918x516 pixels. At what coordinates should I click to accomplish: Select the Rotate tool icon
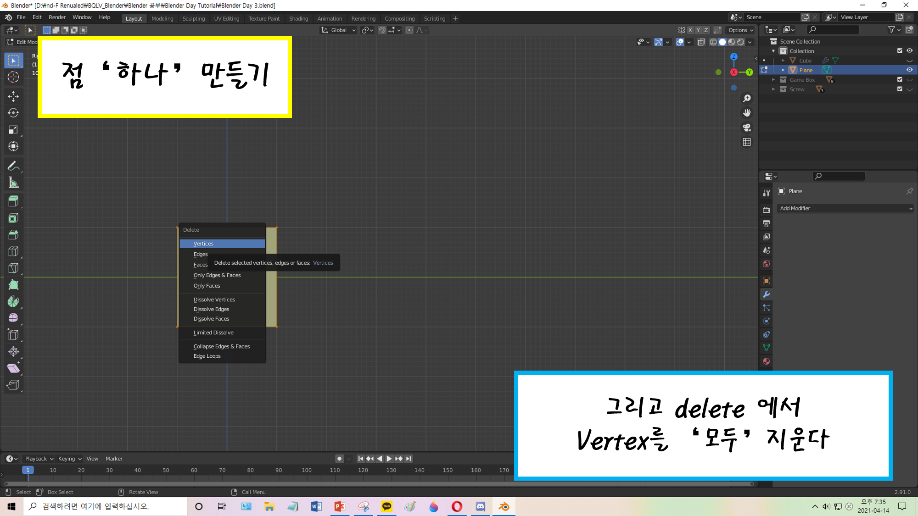(13, 113)
